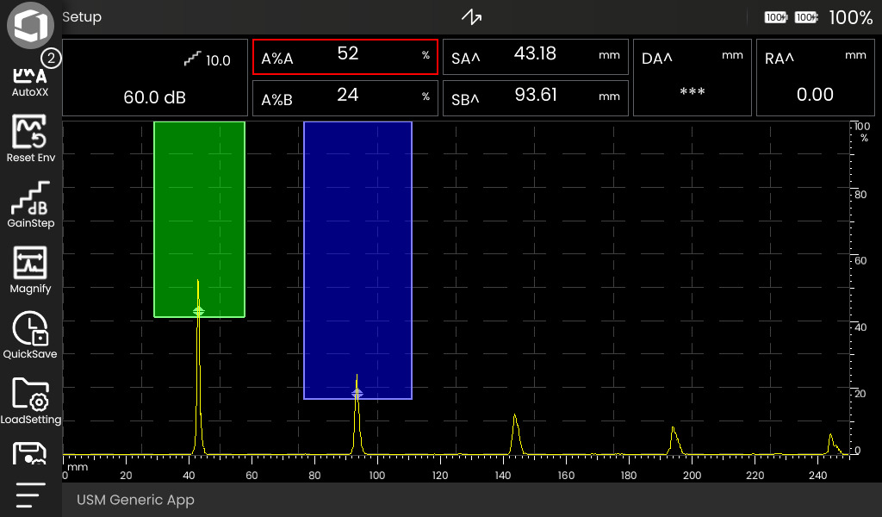The width and height of the screenshot is (882, 517).
Task: Select the RA^ 0.00 reading box
Action: (815, 78)
